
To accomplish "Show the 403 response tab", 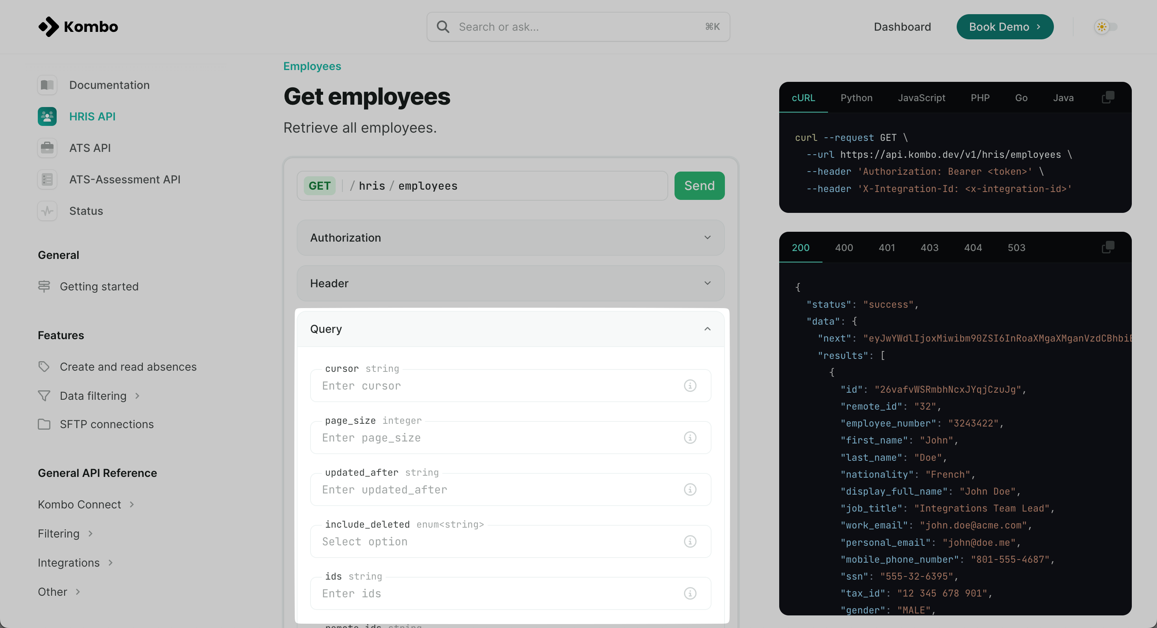I will point(929,248).
